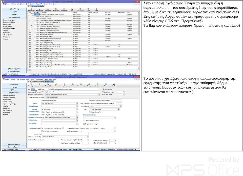The width and height of the screenshot is (243, 176).
Task: Open the Υποκ/μα dropdown (1- ΚΕΝΤΡΙΚΟ)
Action: click(x=77, y=109)
